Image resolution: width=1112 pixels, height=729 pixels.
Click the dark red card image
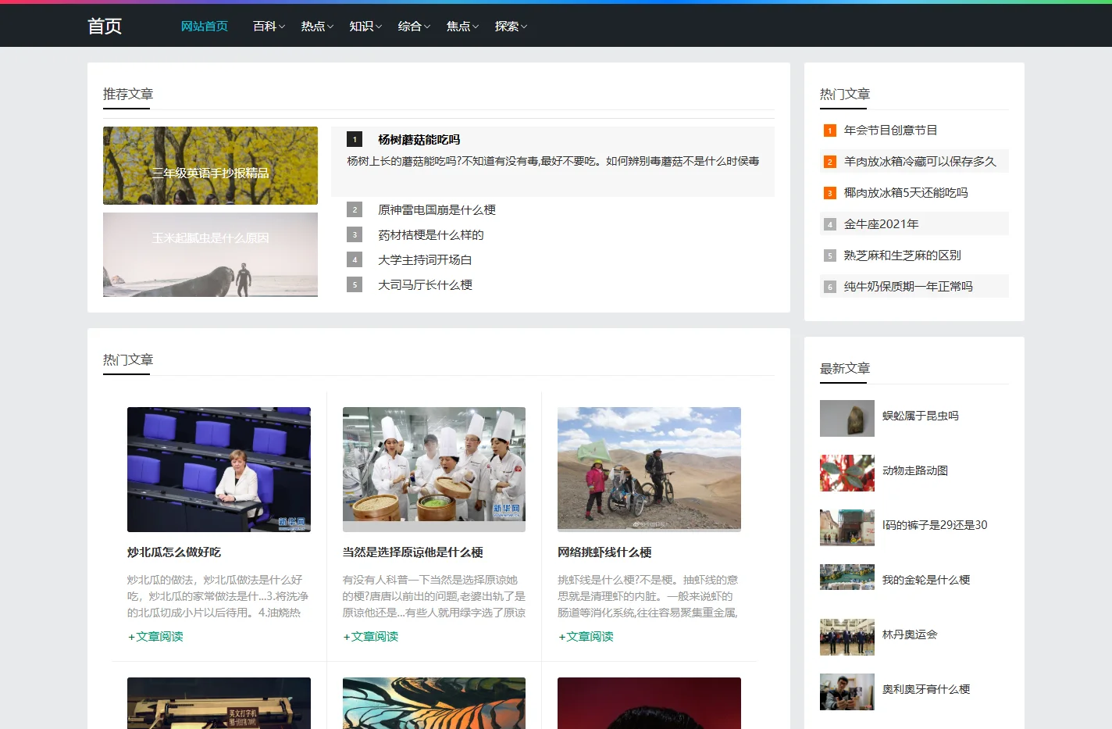point(649,703)
